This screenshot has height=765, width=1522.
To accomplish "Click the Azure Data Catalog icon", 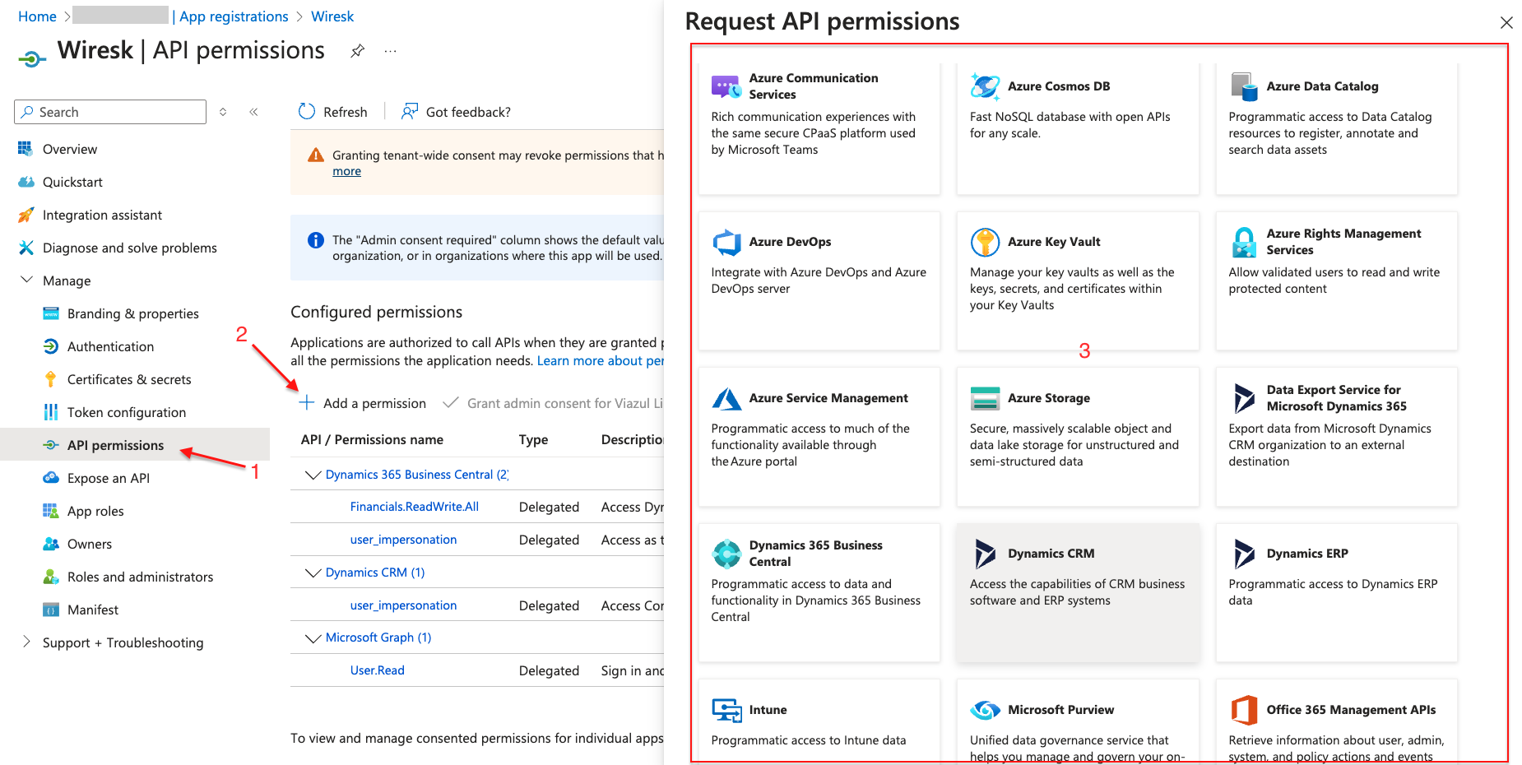I will 1244,86.
